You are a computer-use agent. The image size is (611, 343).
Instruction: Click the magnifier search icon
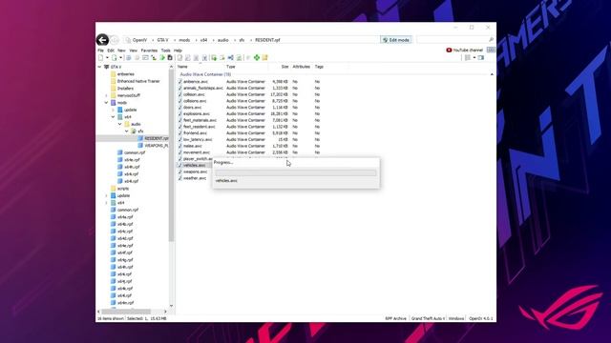click(x=491, y=40)
